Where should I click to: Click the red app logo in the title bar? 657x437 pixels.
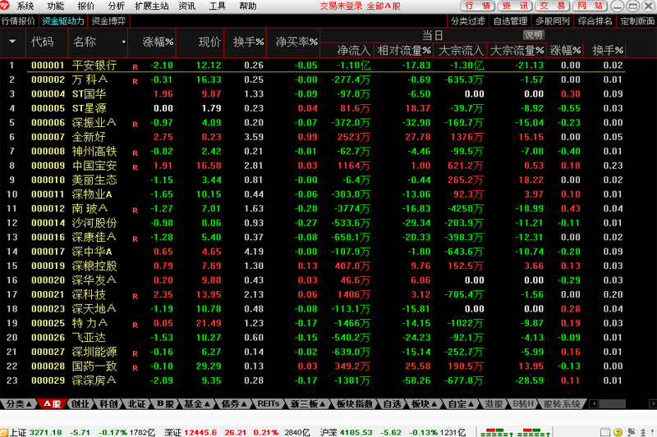click(5, 6)
